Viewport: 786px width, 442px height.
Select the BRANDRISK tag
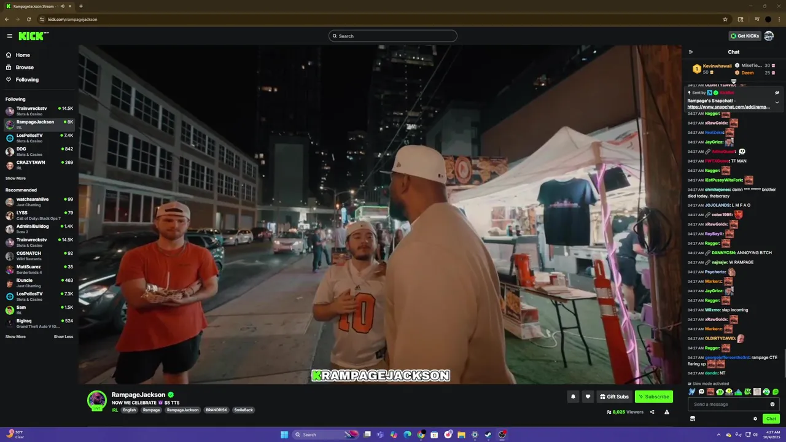pyautogui.click(x=216, y=410)
